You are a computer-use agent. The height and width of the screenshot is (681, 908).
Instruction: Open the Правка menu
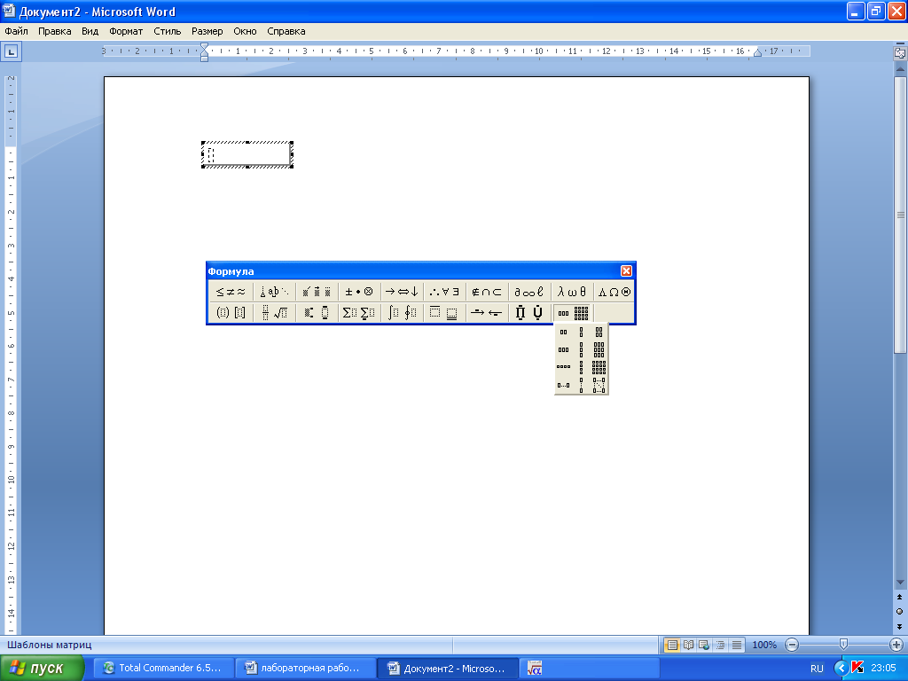coord(54,31)
